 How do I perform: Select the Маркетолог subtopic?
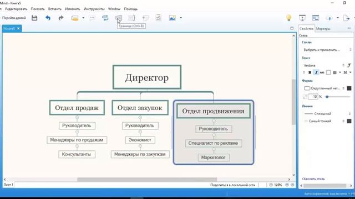coord(214,158)
